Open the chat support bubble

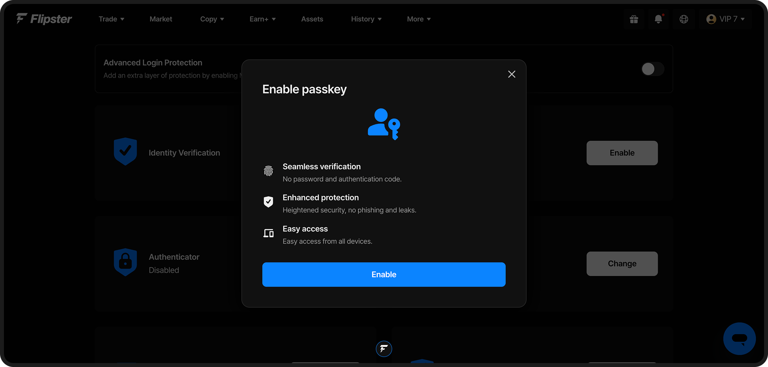click(739, 339)
